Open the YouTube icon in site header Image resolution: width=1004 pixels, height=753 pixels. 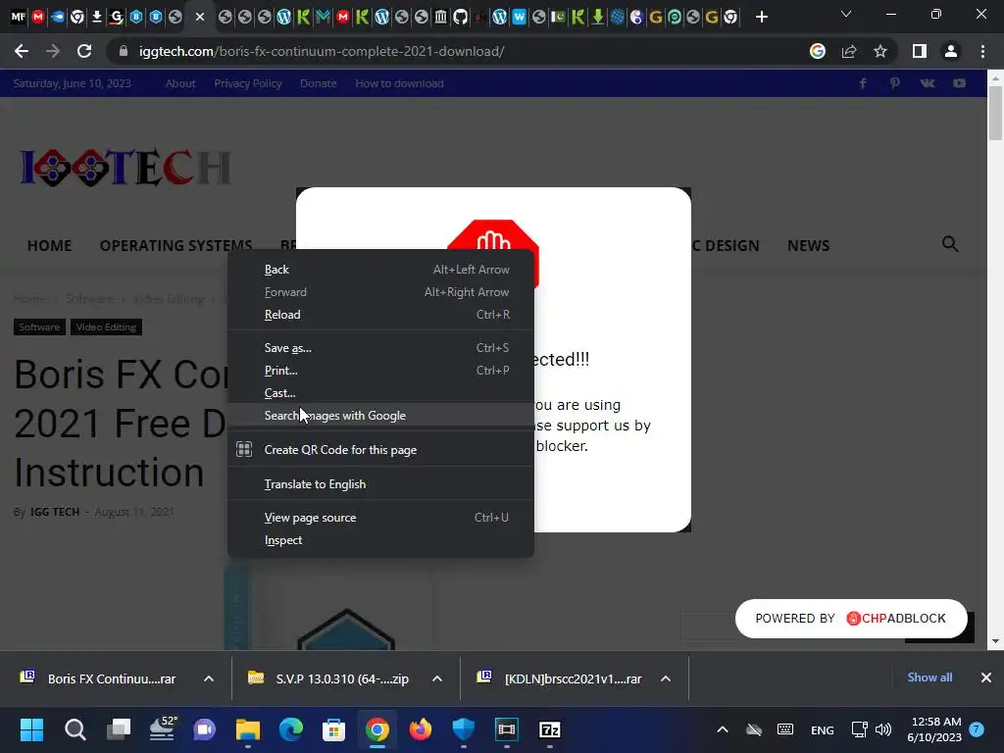pyautogui.click(x=959, y=83)
